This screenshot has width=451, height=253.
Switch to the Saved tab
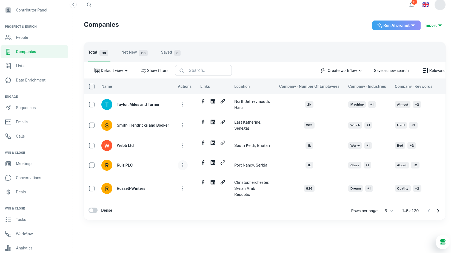coord(171,53)
